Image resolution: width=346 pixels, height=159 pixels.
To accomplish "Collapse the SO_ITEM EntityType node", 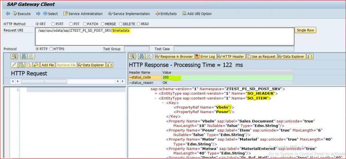I will click(x=156, y=98).
